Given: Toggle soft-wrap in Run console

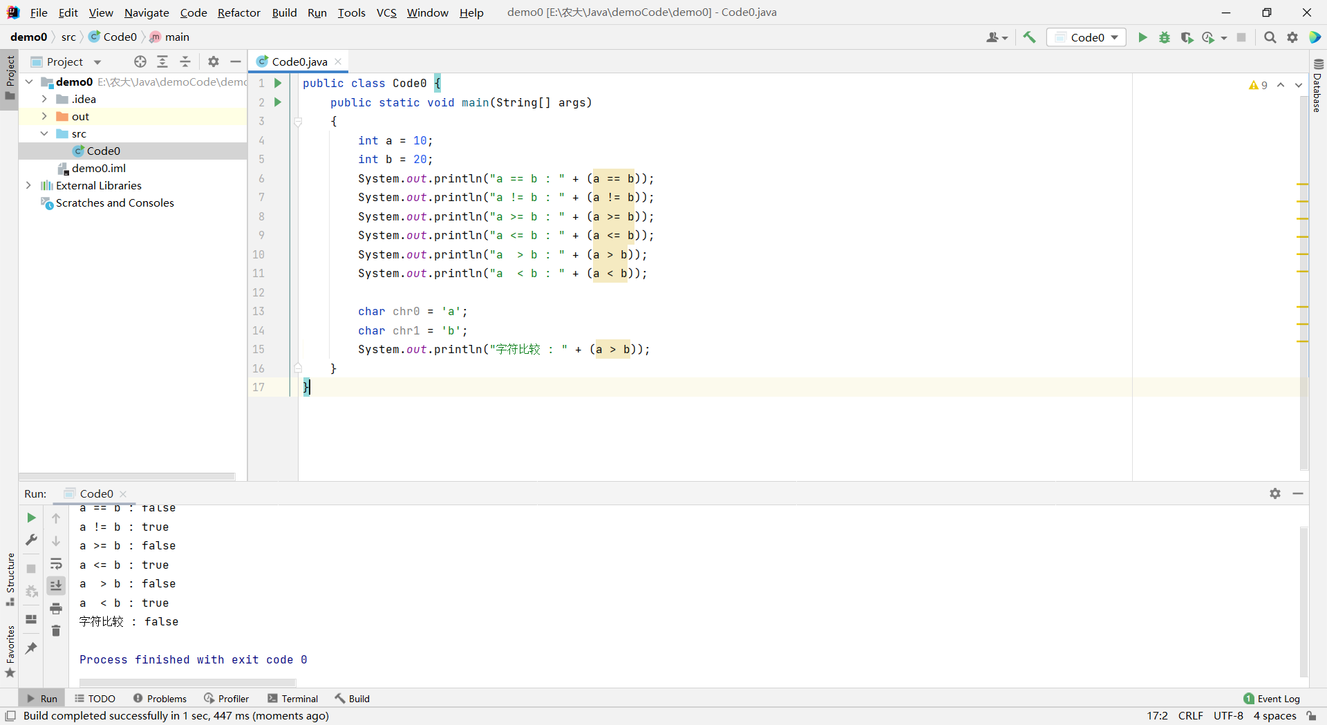Looking at the screenshot, I should (x=56, y=564).
